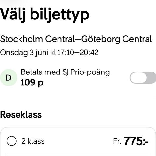
Task: Tap Stockholm Central in the route line
Action: 37,39
